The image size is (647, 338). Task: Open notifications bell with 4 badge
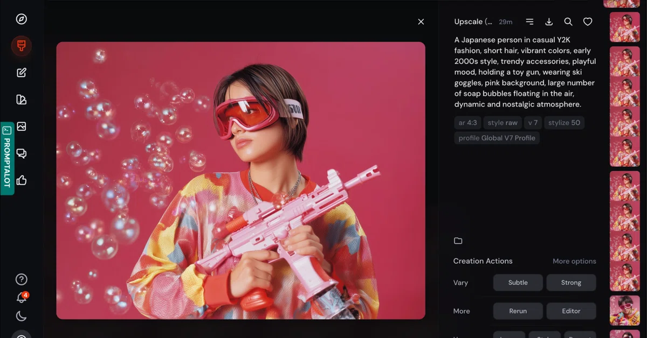click(22, 298)
